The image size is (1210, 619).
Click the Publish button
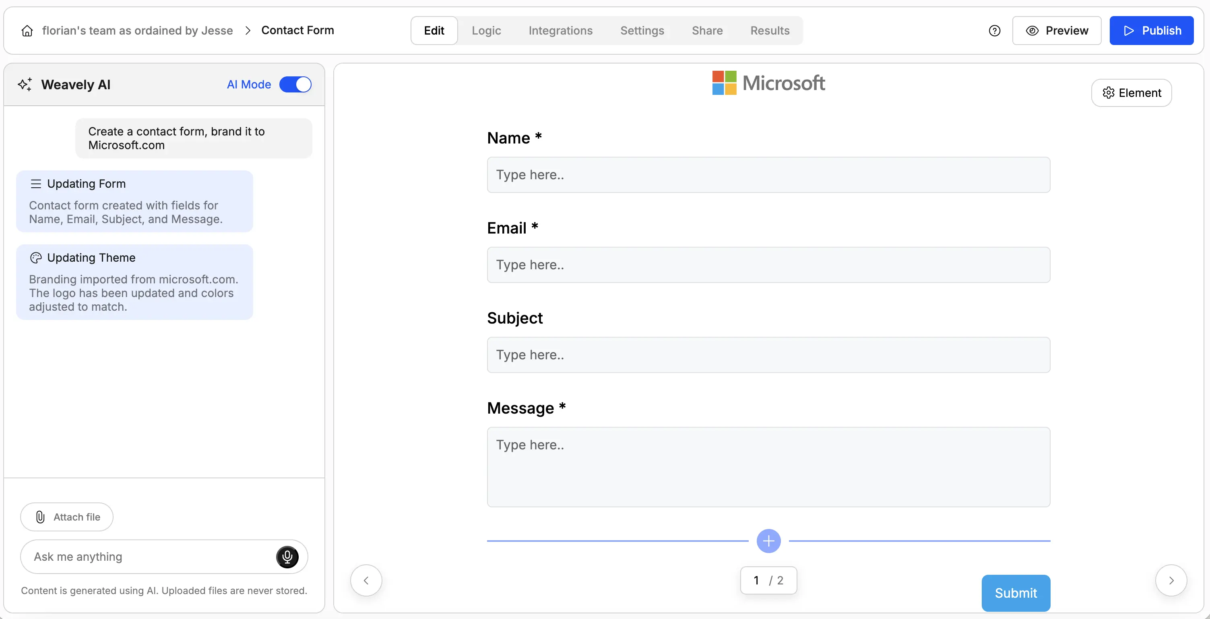click(x=1152, y=31)
